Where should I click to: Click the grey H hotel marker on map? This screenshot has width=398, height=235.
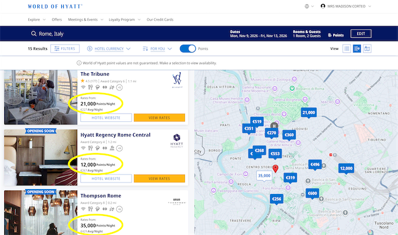(274, 126)
